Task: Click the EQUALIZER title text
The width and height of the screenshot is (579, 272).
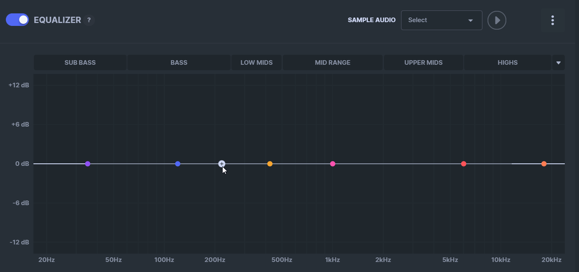Action: [57, 20]
